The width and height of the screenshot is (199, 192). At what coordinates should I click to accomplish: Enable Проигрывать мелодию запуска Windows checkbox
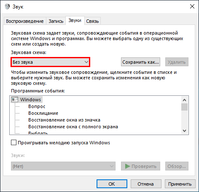click(13, 143)
